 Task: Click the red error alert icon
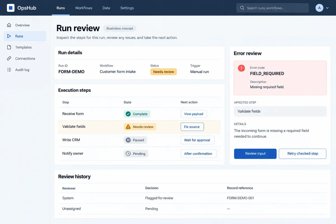click(241, 68)
